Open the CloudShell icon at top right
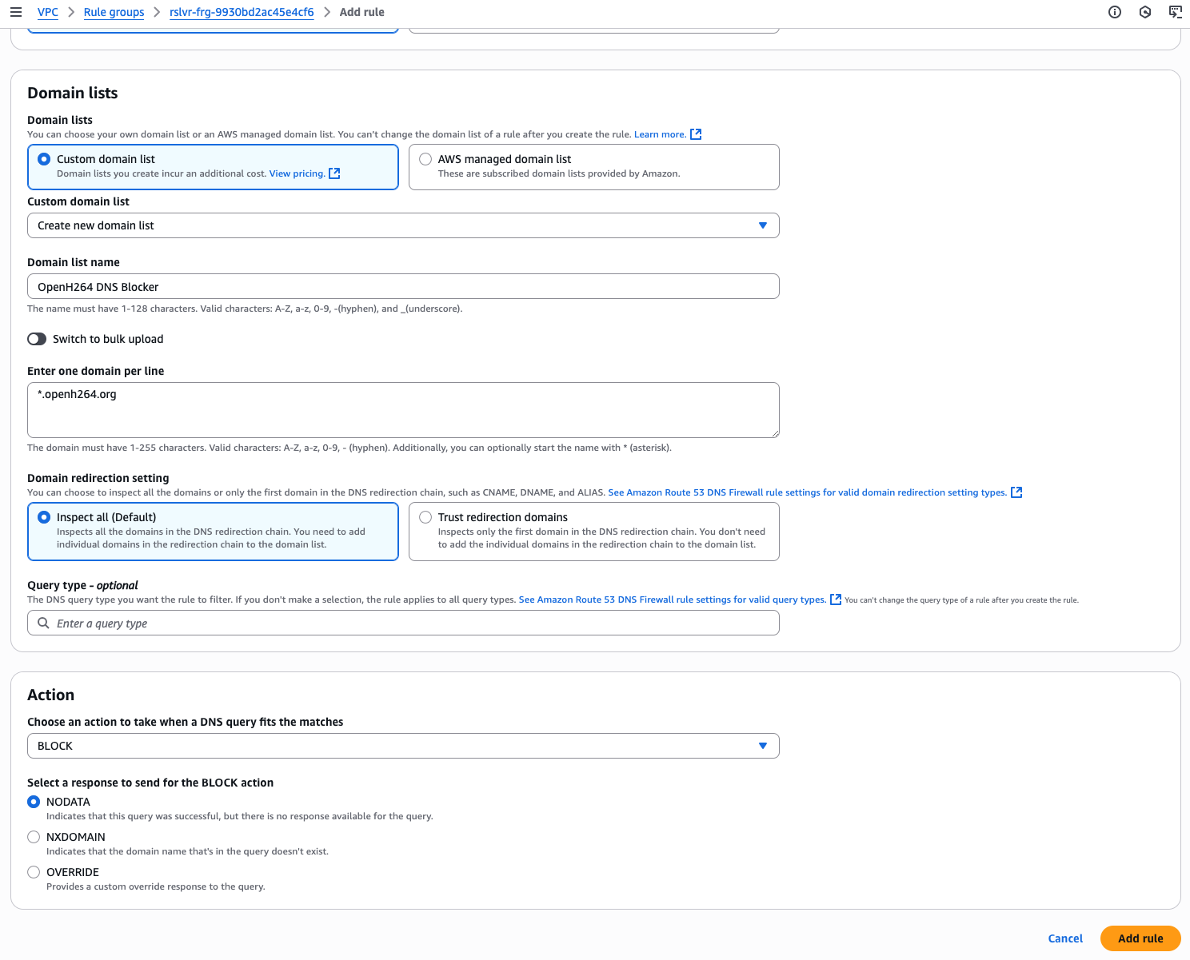The image size is (1190, 960). [x=1175, y=12]
